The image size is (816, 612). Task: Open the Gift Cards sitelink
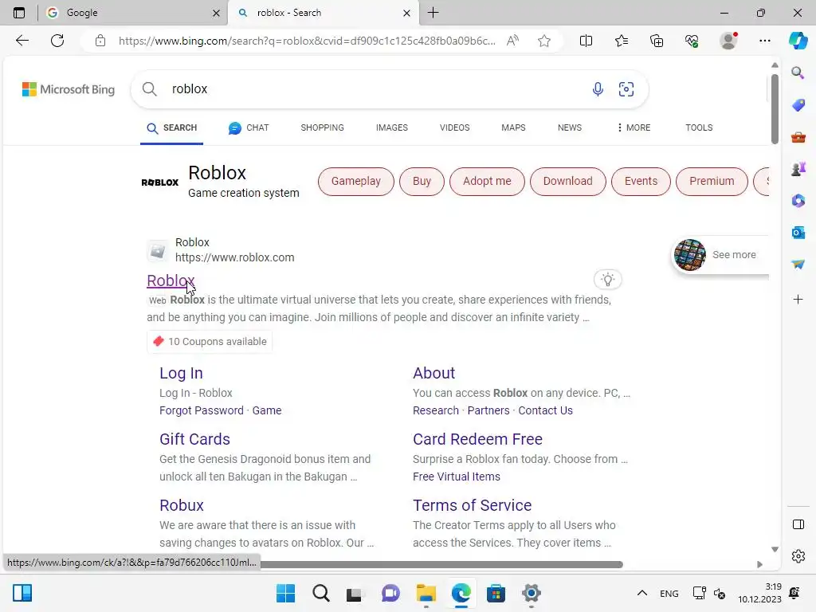(194, 439)
